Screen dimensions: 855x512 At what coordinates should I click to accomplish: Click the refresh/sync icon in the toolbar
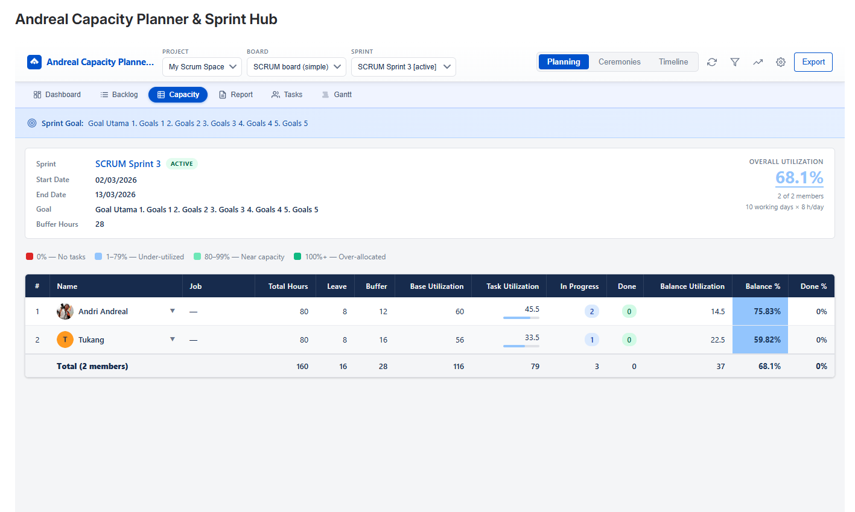pos(712,62)
